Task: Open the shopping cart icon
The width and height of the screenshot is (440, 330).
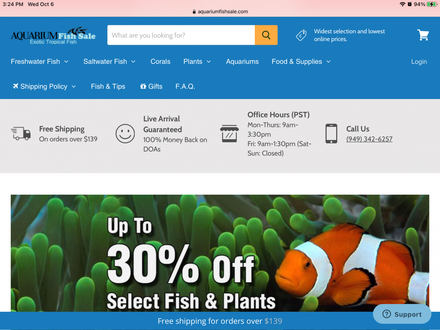Action: tap(423, 35)
